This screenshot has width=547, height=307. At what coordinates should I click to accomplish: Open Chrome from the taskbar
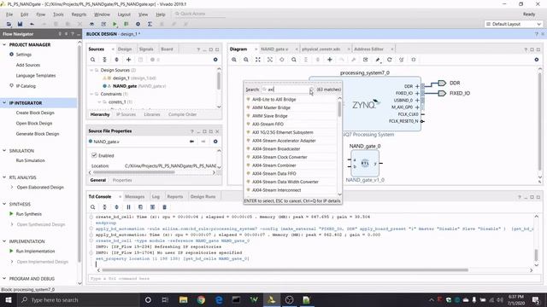point(201,299)
